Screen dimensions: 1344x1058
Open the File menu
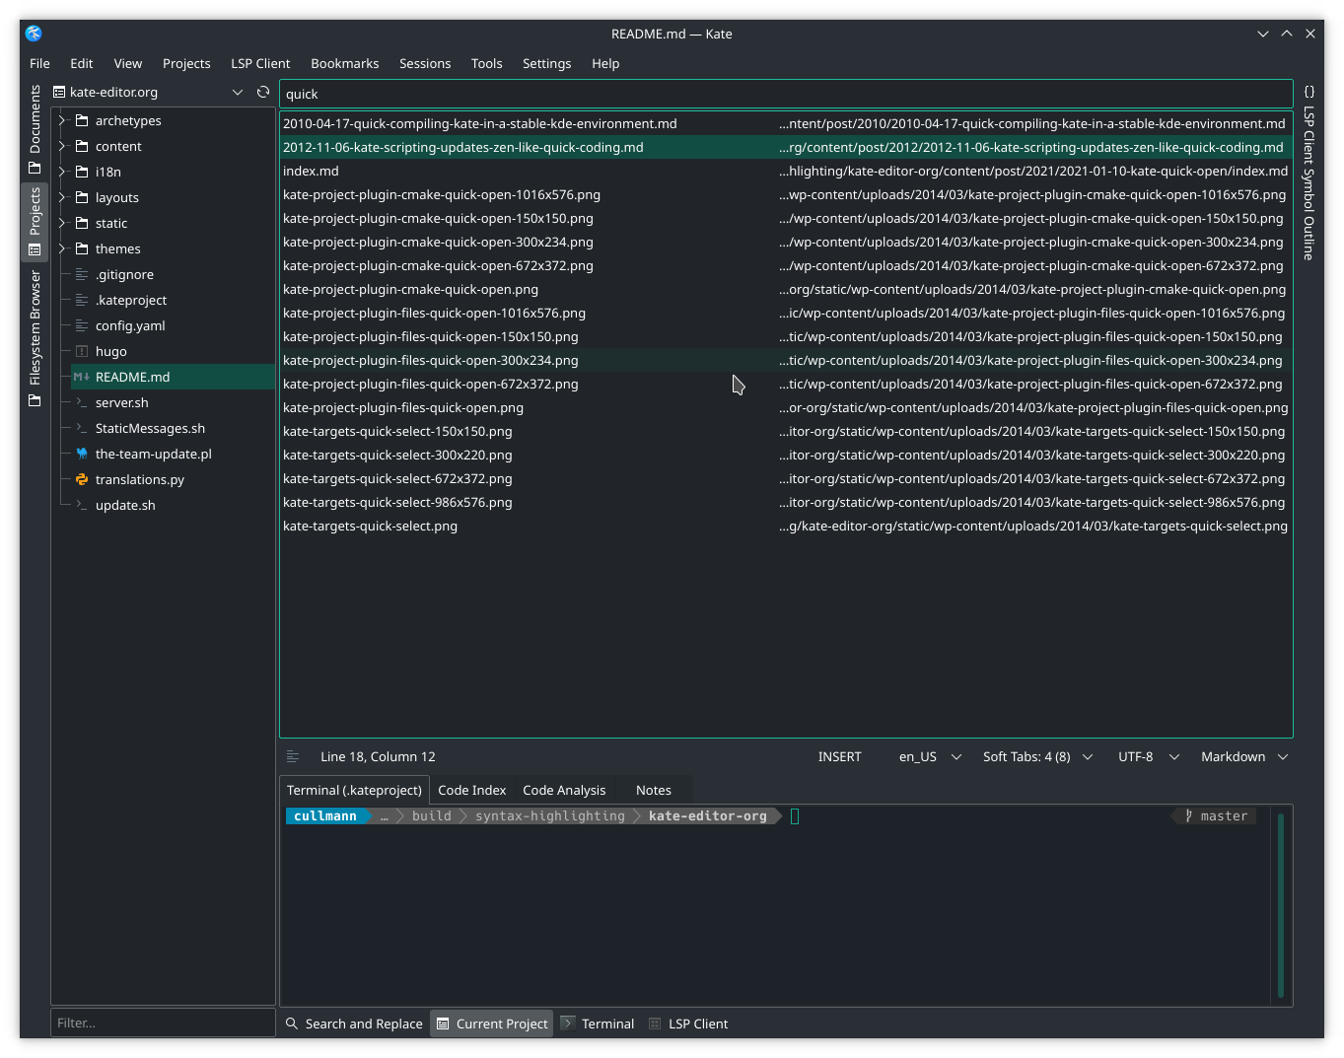coord(39,63)
